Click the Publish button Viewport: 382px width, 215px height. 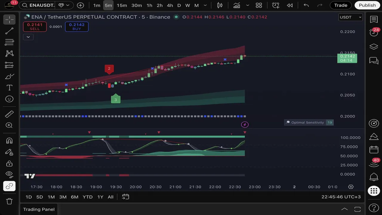click(367, 5)
